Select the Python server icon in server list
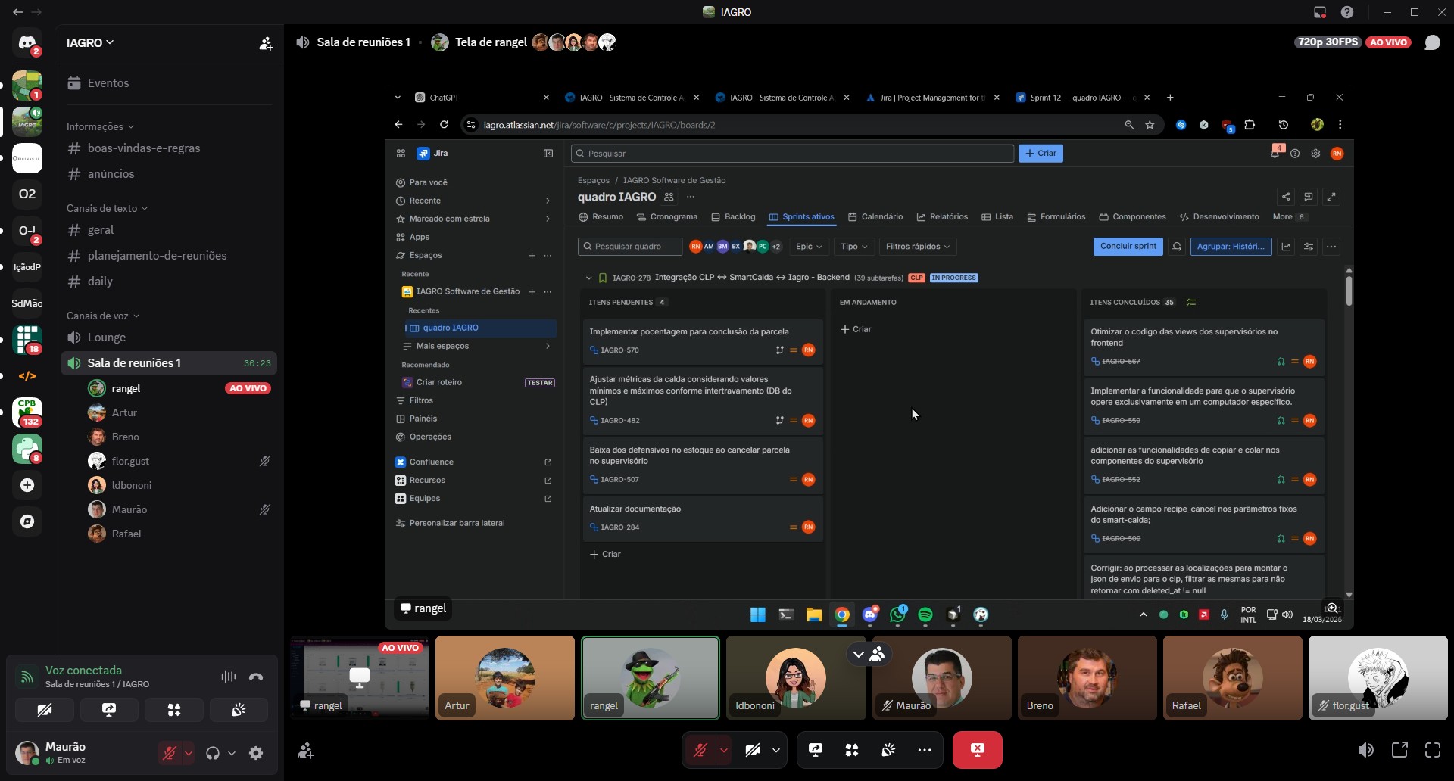Screen dimensions: 1454x781 point(27,449)
